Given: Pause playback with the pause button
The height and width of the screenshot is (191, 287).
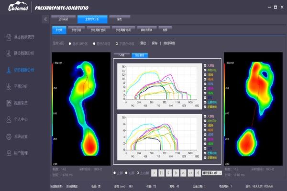Looking at the screenshot, I should (161, 173).
